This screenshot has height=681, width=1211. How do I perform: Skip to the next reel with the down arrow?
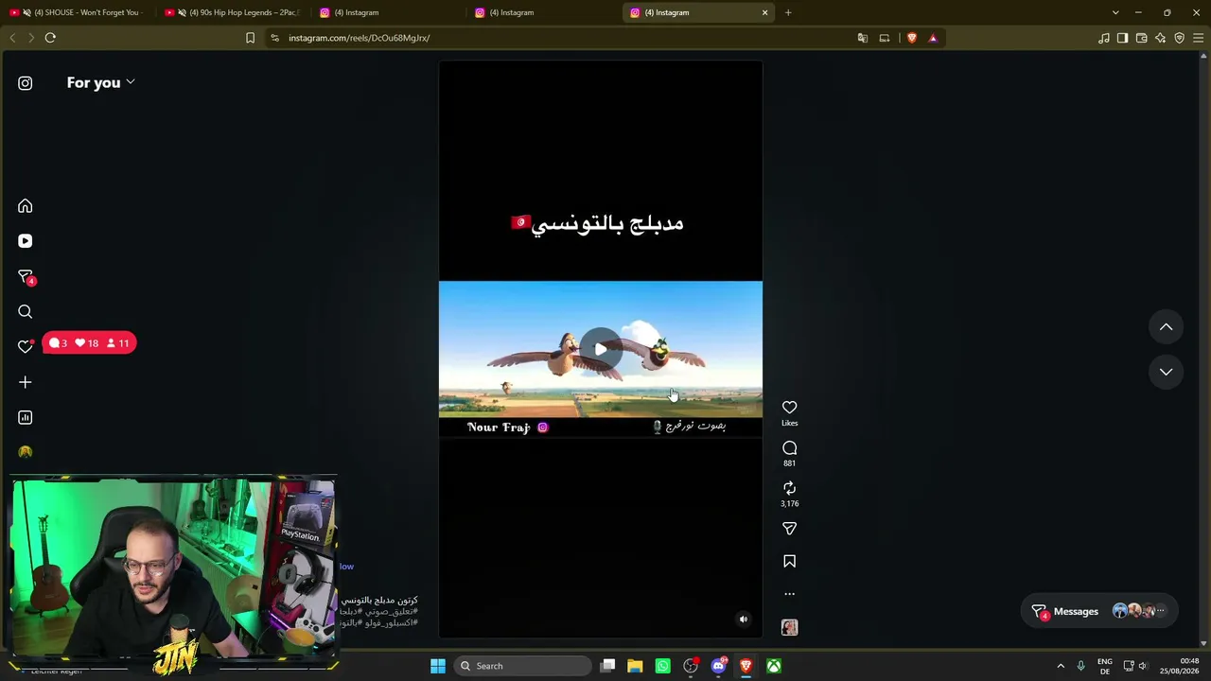click(x=1167, y=372)
